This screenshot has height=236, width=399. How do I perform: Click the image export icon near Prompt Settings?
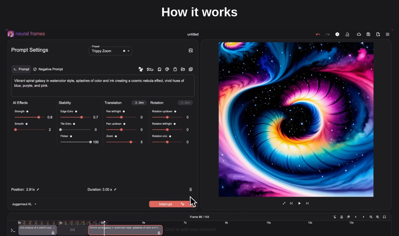pos(191,50)
